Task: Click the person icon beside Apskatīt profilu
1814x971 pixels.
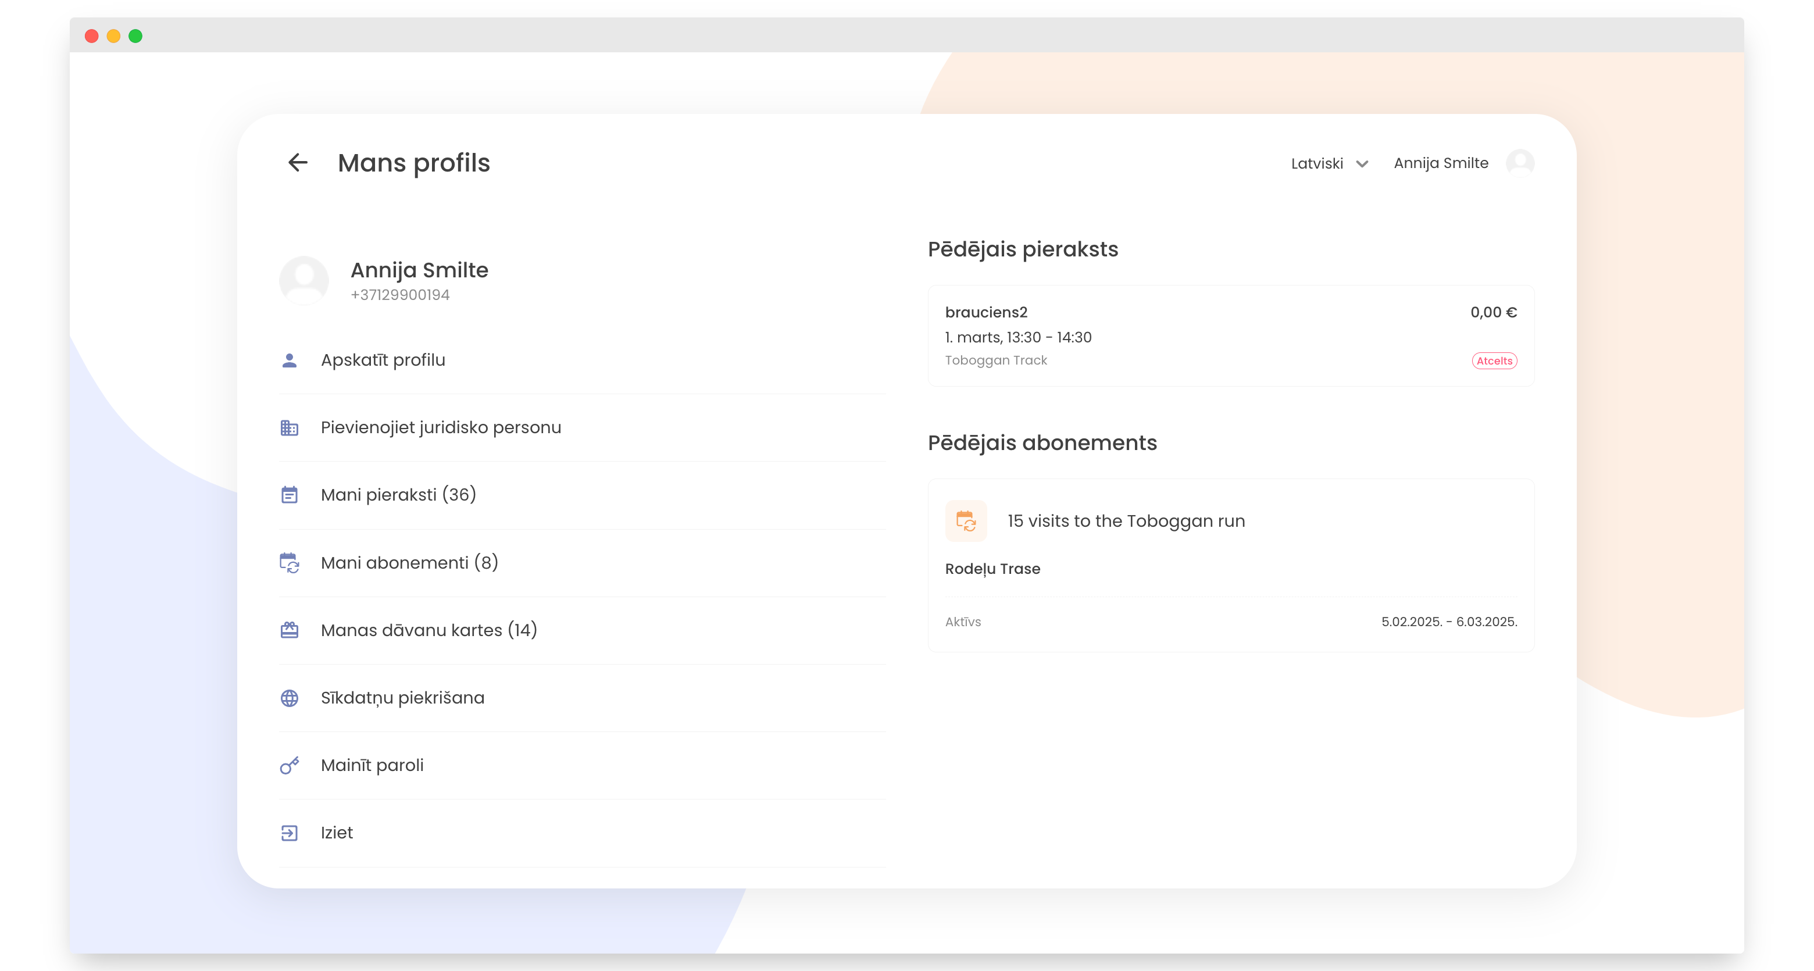Action: point(290,360)
